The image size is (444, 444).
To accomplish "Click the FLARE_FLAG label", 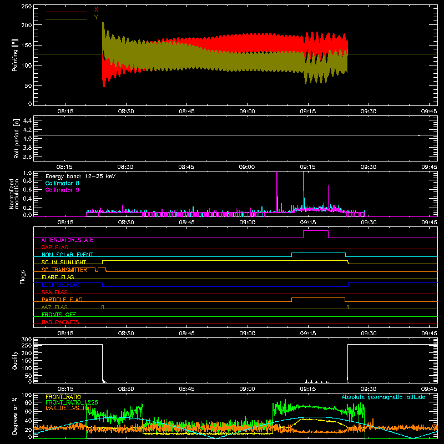I will [58, 277].
